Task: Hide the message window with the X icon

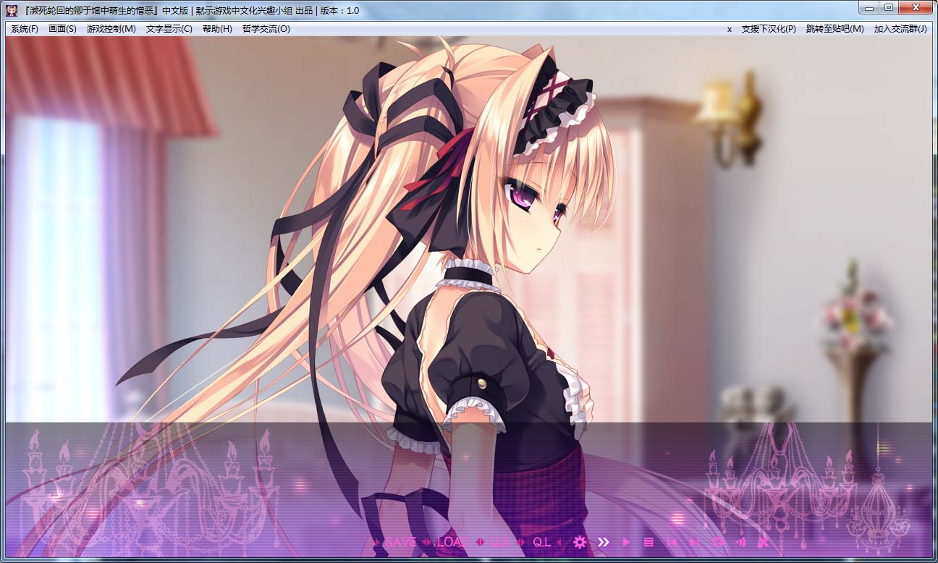Action: (763, 542)
